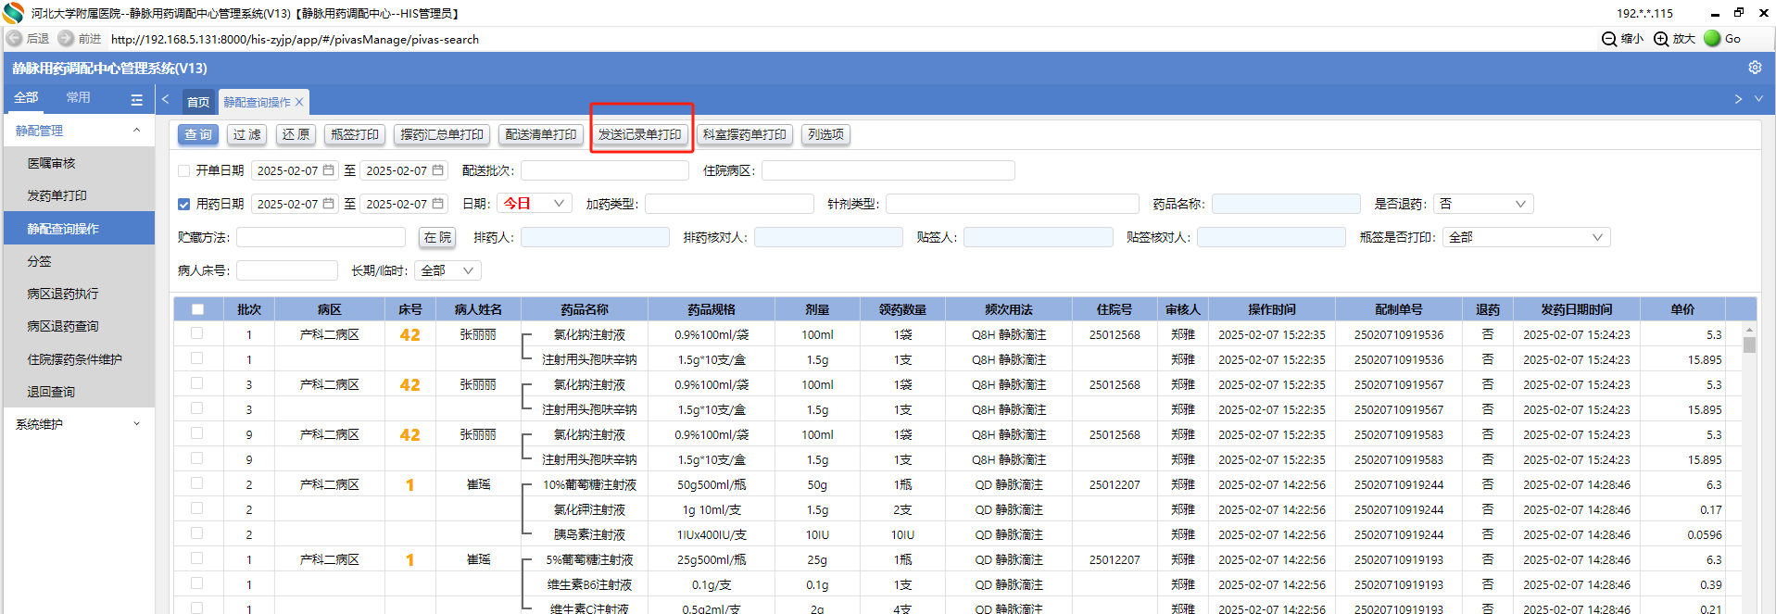Click the zoom out magnifier icon
1776x614 pixels.
tap(1609, 39)
